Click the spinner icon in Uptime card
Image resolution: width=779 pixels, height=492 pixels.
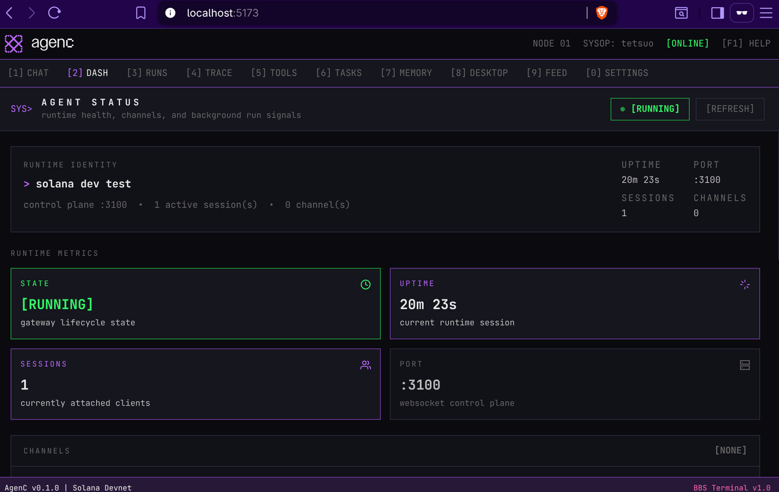745,285
